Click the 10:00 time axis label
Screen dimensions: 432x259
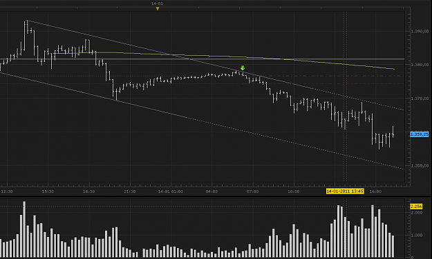point(294,191)
